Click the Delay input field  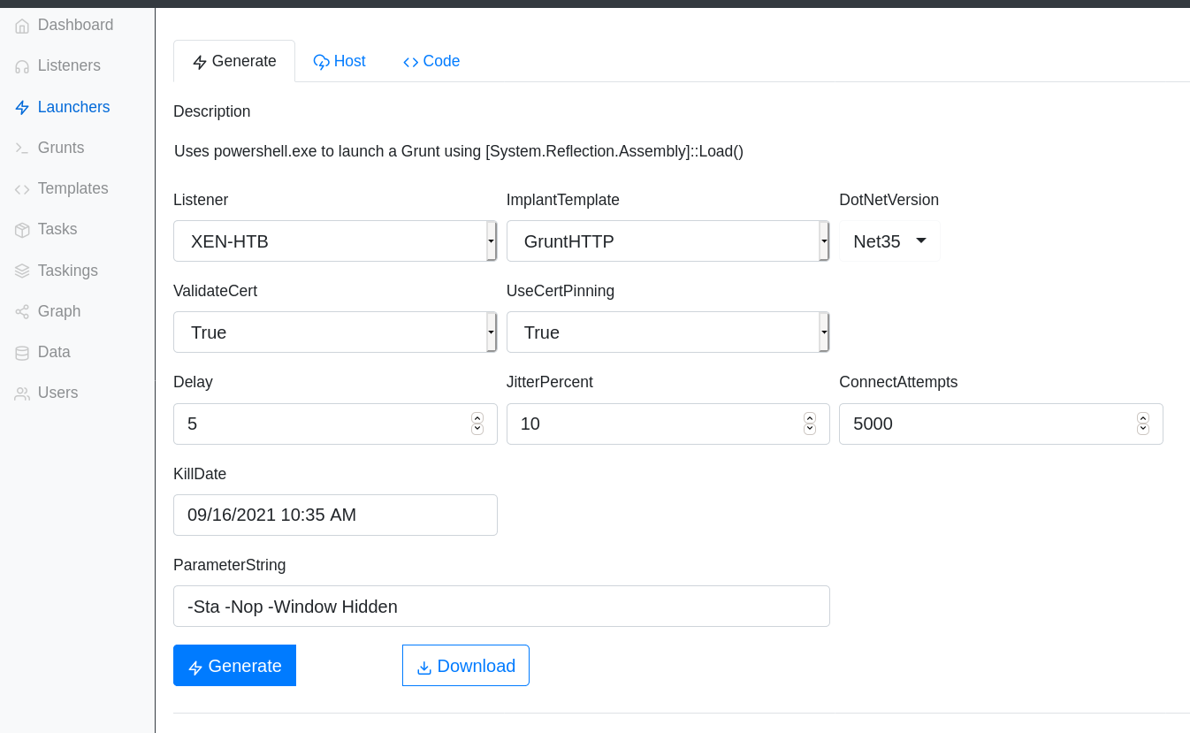(335, 424)
